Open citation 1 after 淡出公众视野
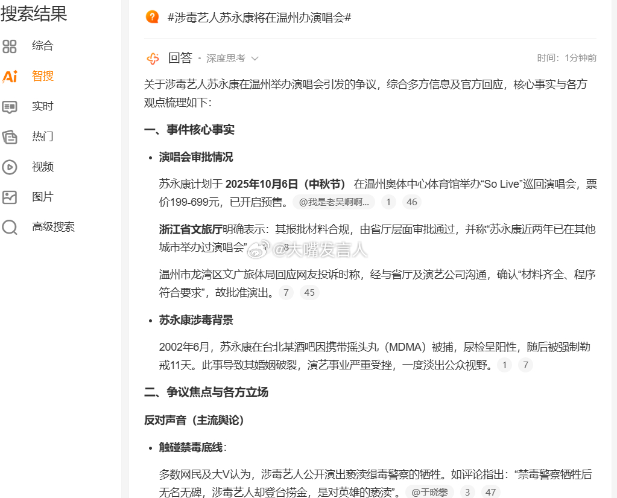617x498 pixels. pyautogui.click(x=504, y=365)
